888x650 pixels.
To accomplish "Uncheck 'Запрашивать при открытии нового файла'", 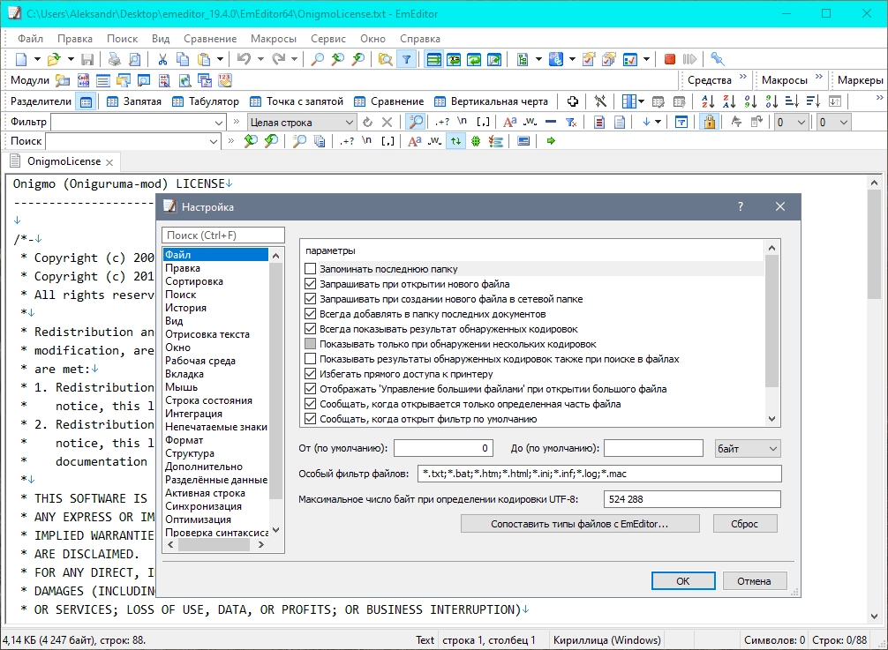I will [x=311, y=284].
